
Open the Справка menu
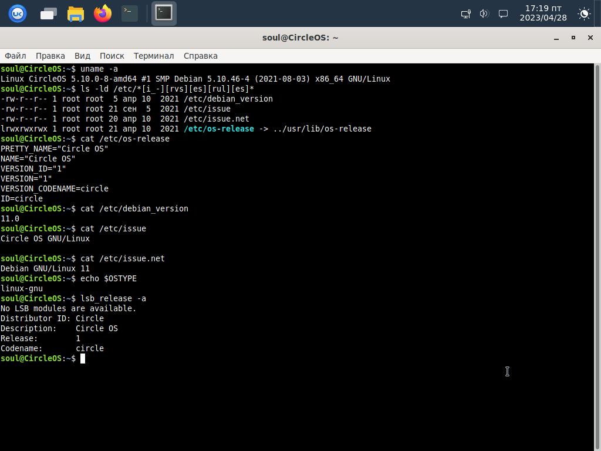tap(201, 56)
